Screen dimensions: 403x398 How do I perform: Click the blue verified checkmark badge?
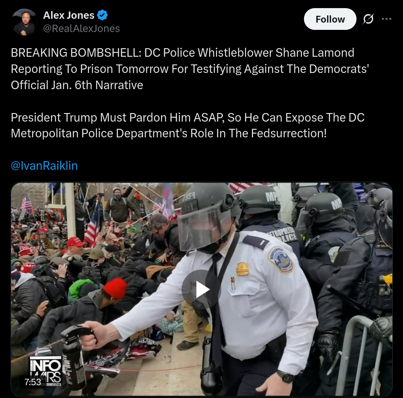tap(102, 15)
